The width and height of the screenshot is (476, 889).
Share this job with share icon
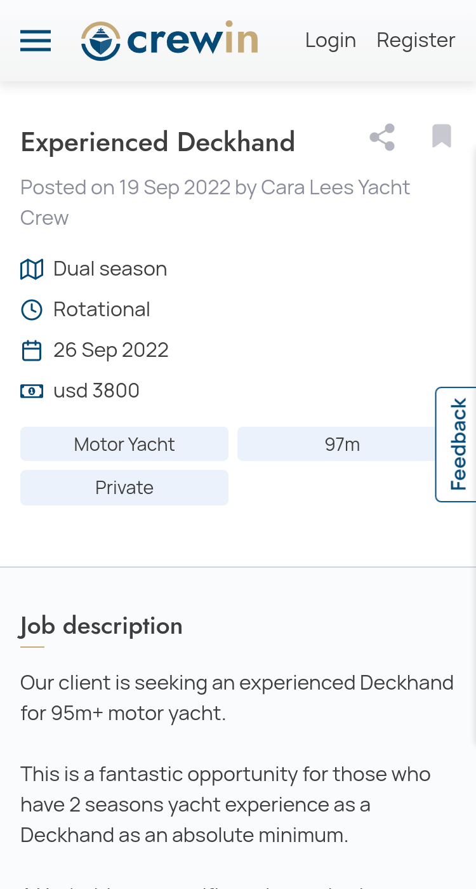tap(382, 137)
